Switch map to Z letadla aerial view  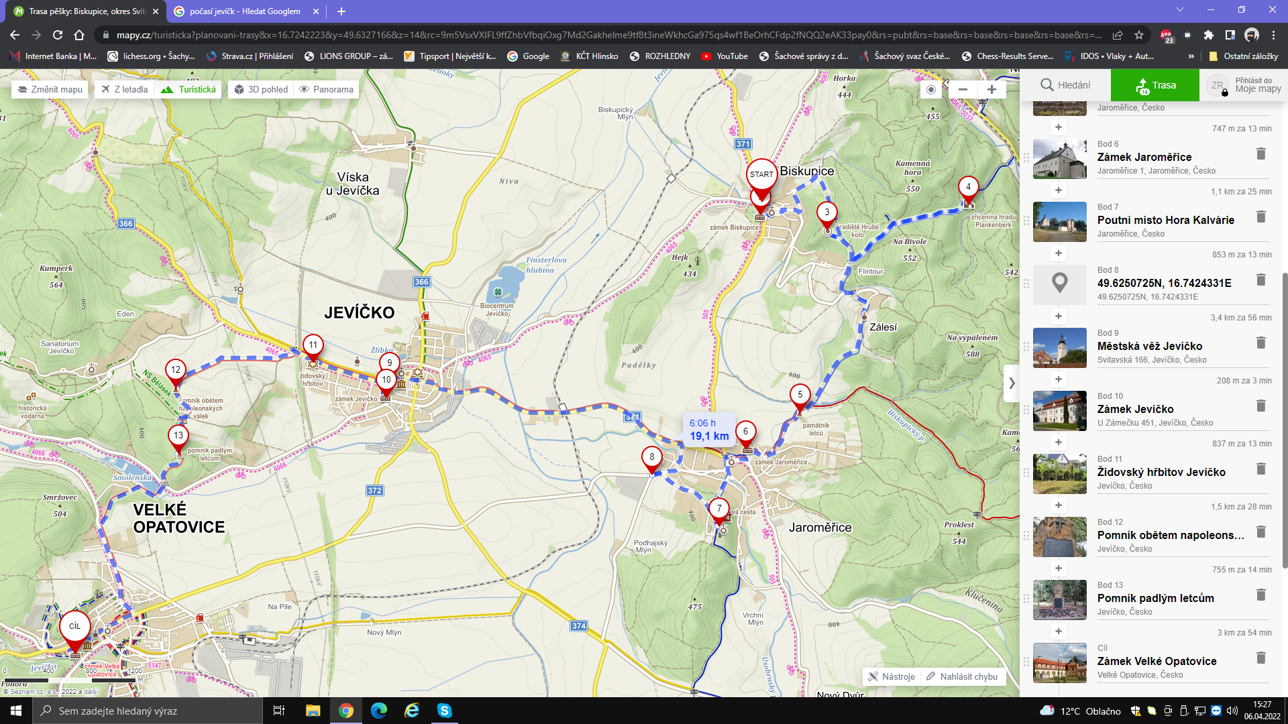pos(125,89)
